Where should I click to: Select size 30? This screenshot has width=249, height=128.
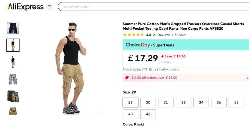pyautogui.click(x=148, y=103)
